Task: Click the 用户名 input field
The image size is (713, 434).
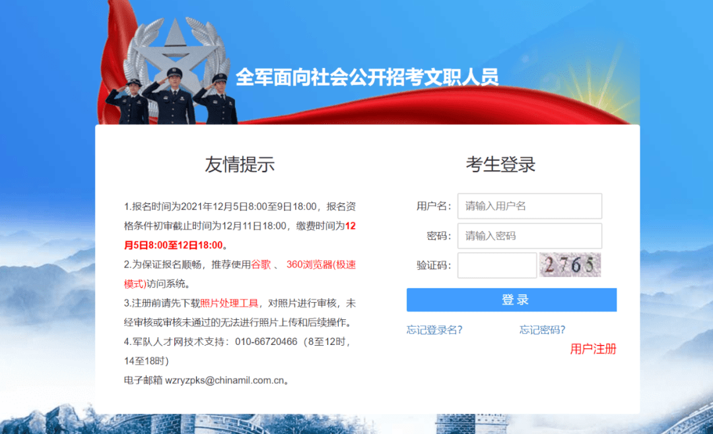Action: point(529,206)
